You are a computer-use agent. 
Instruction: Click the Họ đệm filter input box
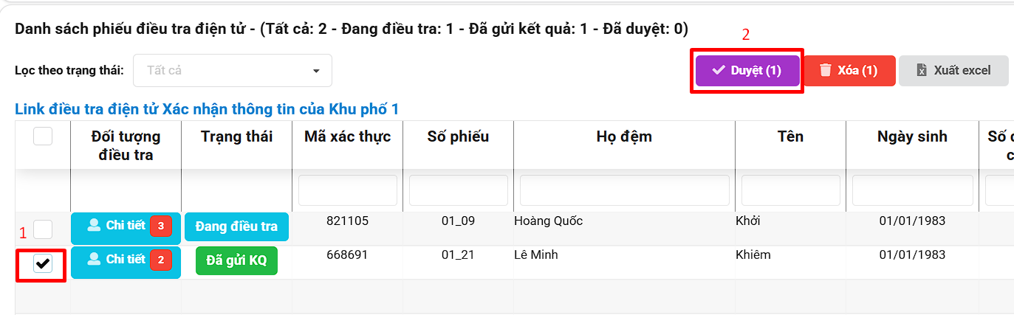(x=624, y=190)
